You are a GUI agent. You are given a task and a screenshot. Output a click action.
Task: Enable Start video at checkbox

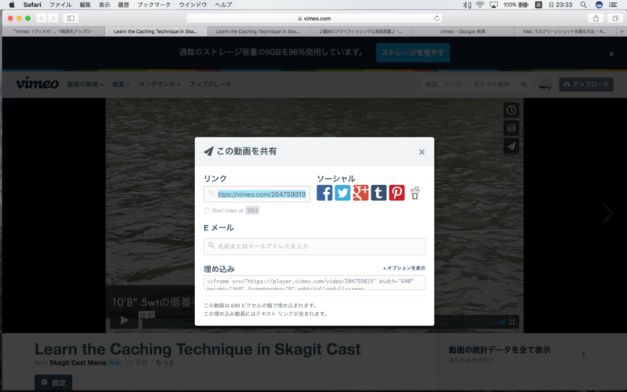207,210
